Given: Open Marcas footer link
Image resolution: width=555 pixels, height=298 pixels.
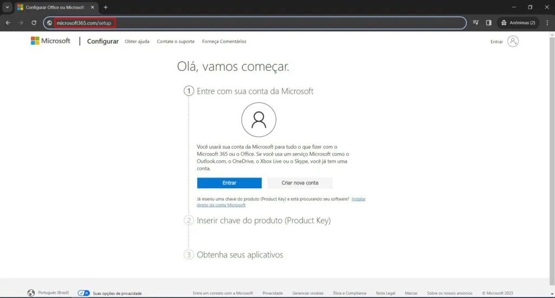Looking at the screenshot, I should pyautogui.click(x=411, y=293).
